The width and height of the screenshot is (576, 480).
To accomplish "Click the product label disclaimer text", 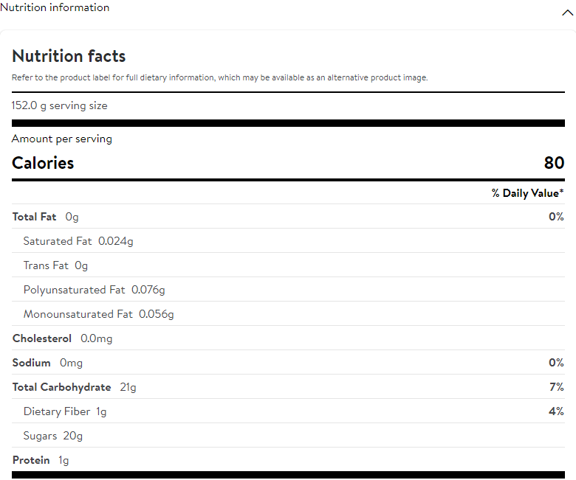I will click(219, 77).
